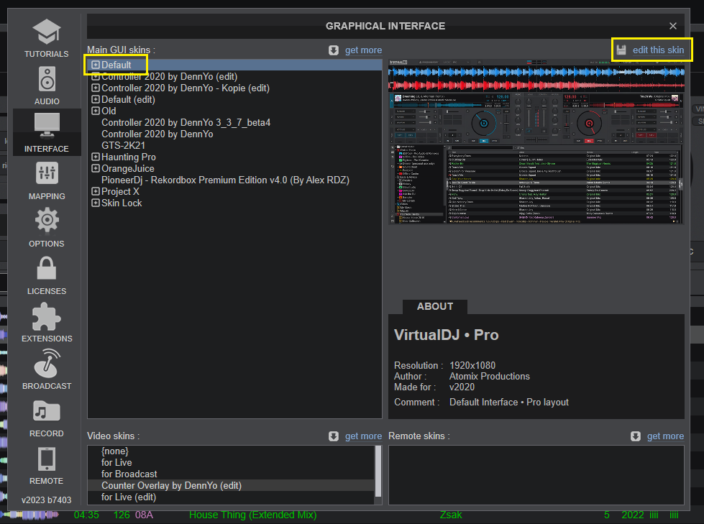The width and height of the screenshot is (704, 524).
Task: Click the Video skins list scrollbar
Action: [x=378, y=471]
